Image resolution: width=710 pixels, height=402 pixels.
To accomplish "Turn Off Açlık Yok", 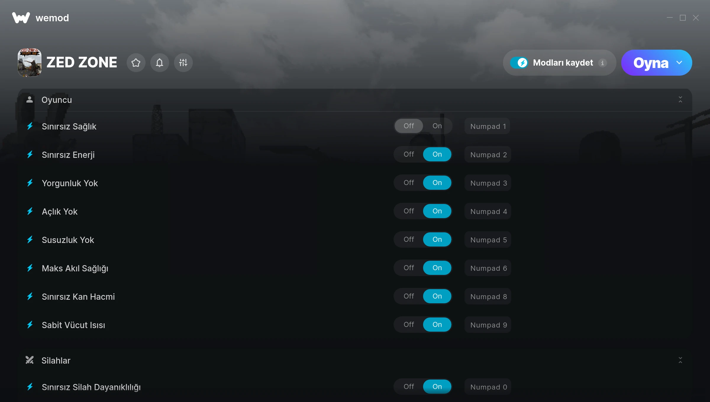I will [409, 211].
